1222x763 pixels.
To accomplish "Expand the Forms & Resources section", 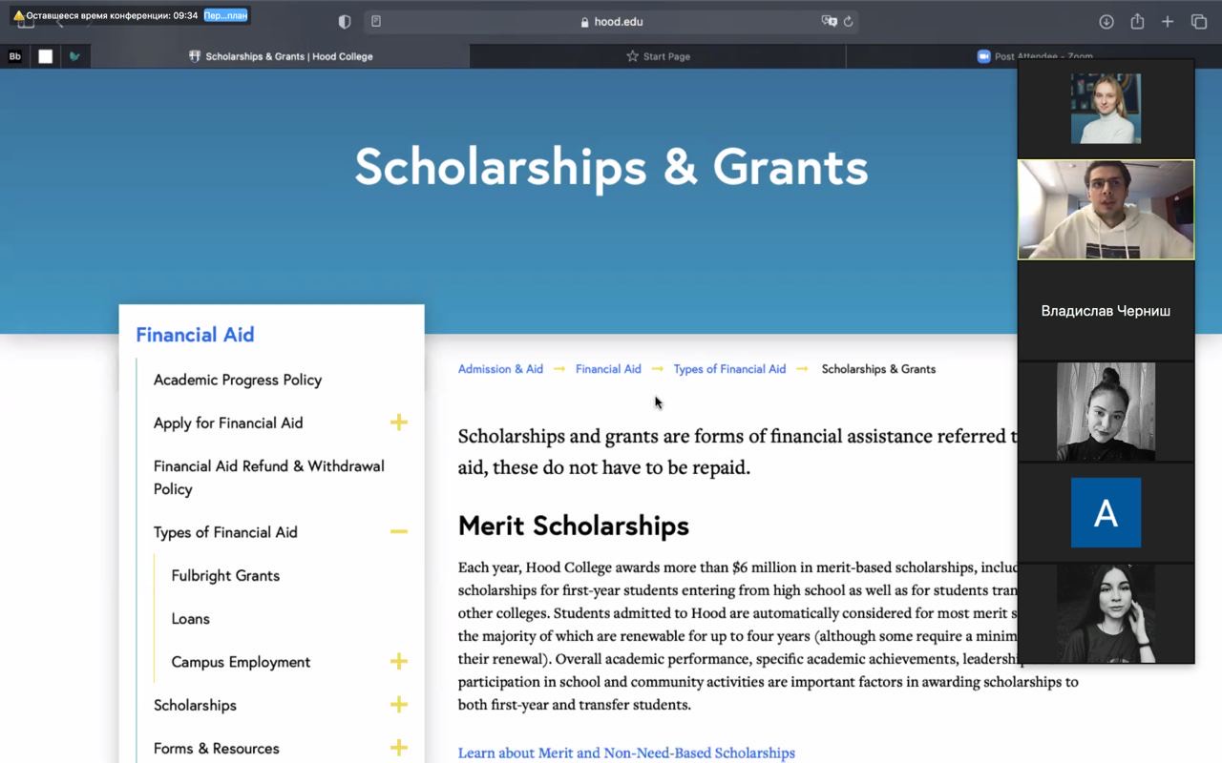I will (x=399, y=748).
